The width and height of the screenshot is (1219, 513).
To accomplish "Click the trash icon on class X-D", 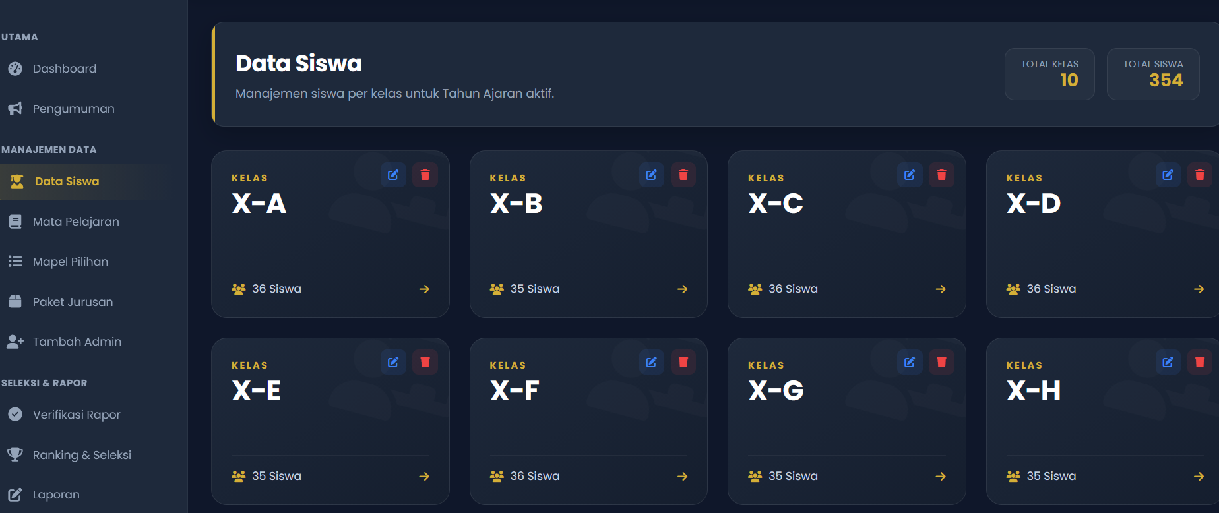I will 1200,175.
